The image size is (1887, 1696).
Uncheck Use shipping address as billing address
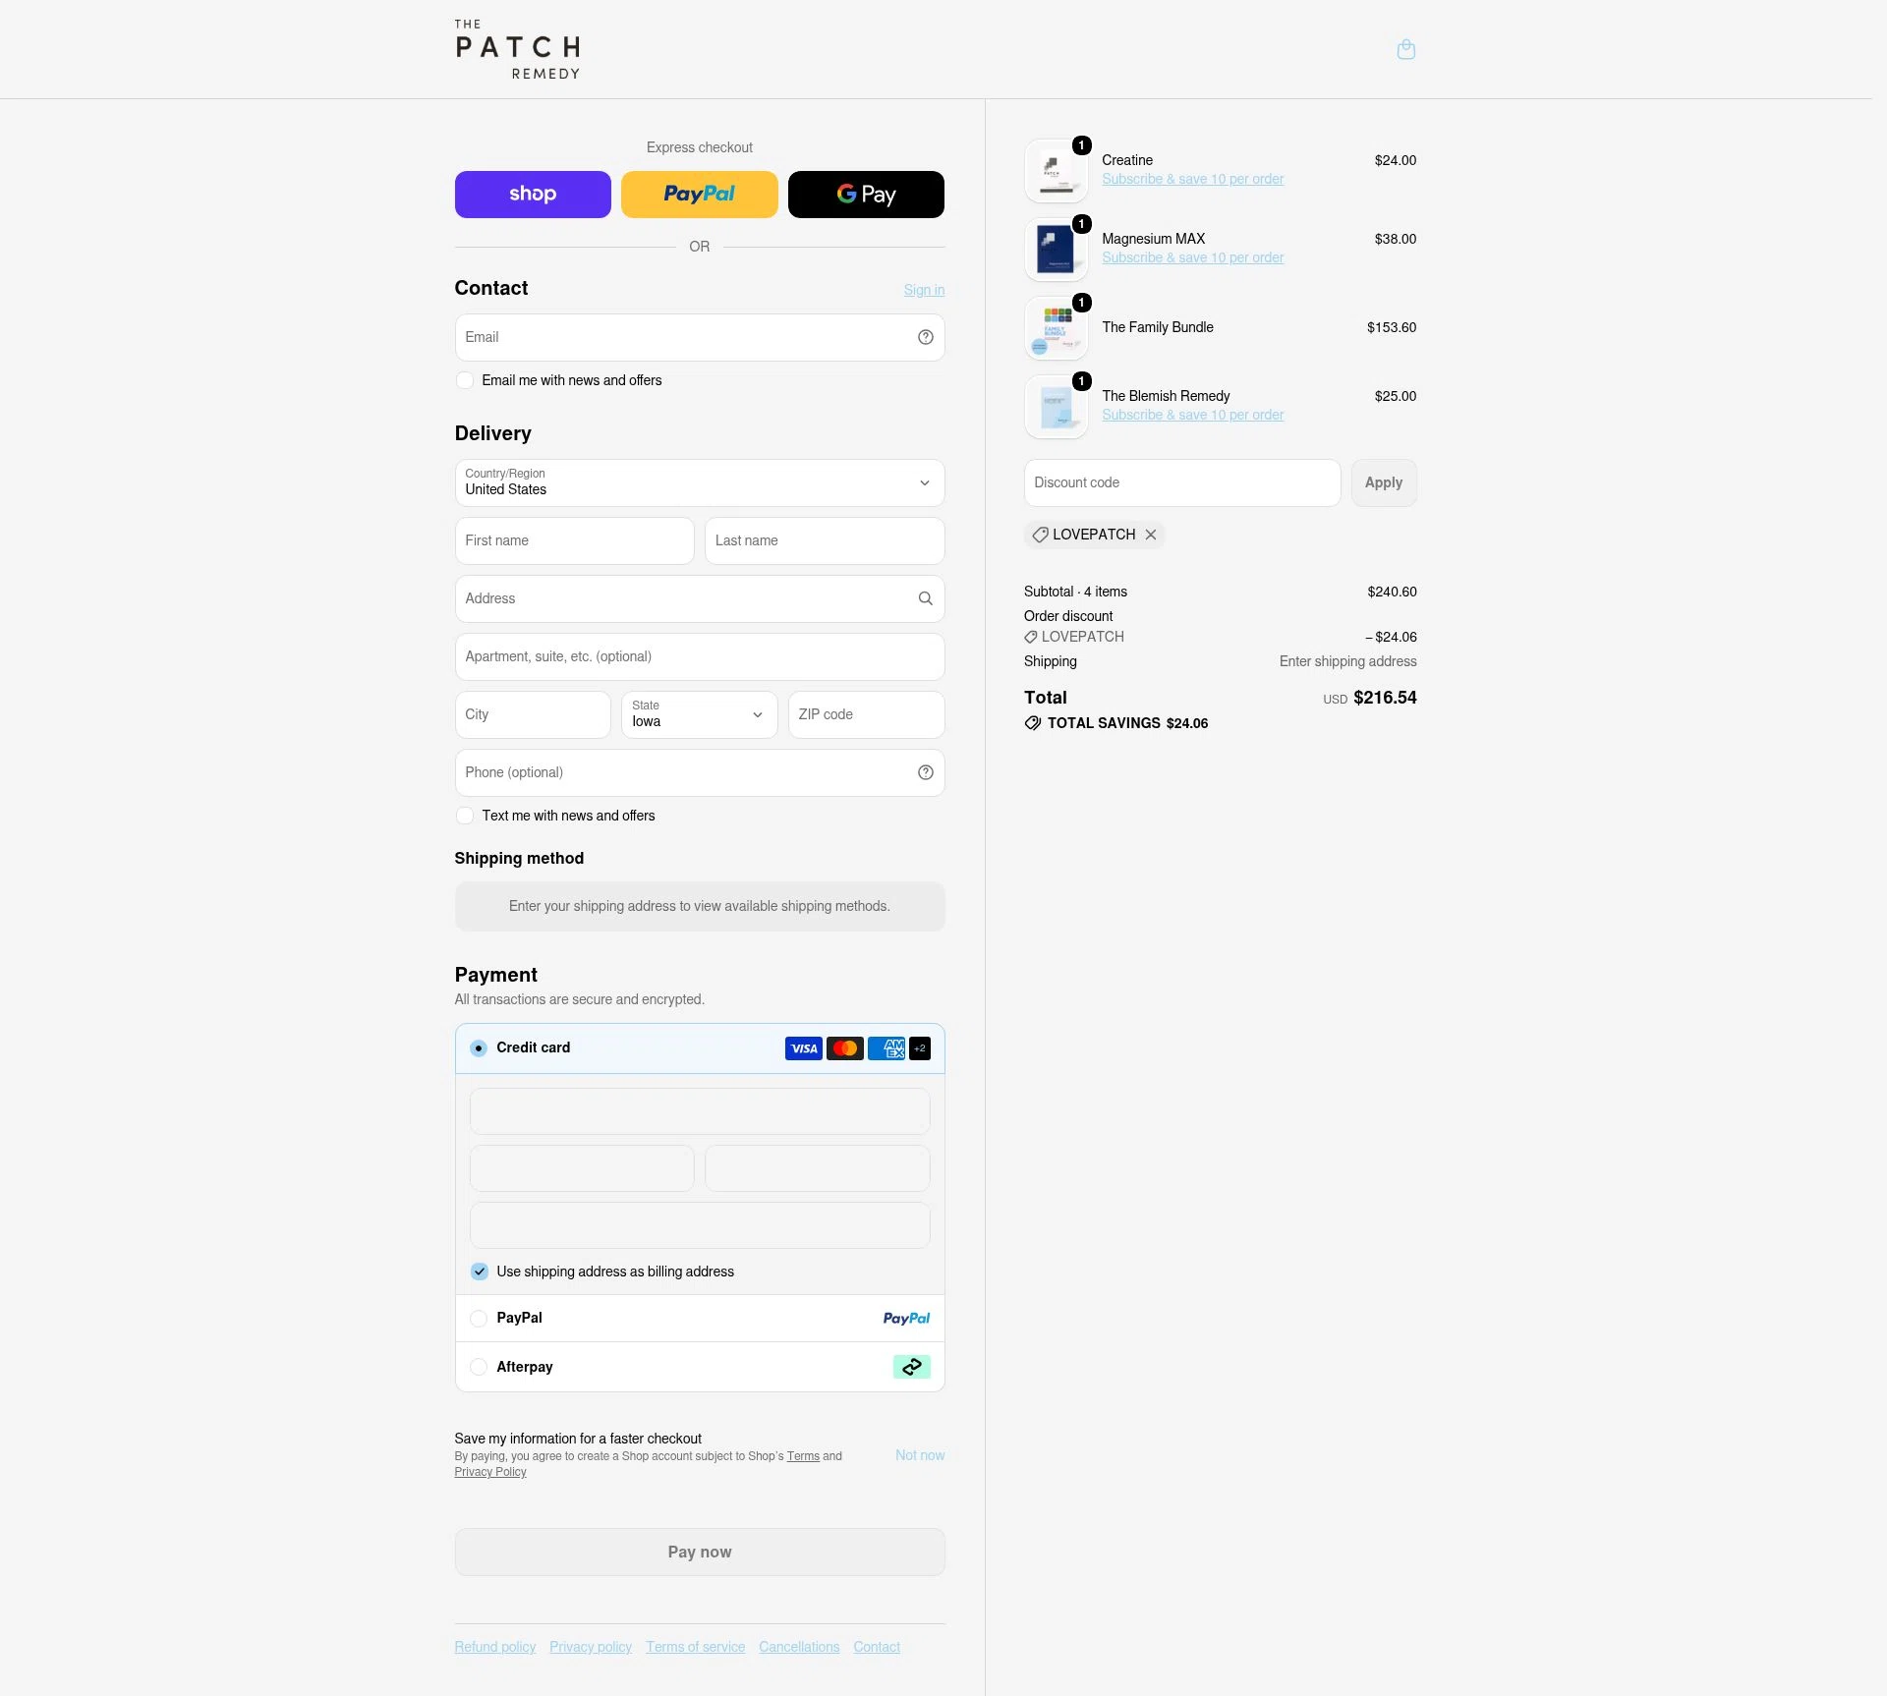(479, 1272)
